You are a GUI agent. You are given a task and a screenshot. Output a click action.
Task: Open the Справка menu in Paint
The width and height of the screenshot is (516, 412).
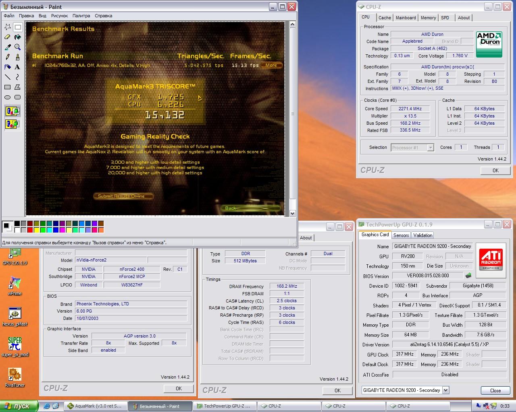(x=104, y=16)
